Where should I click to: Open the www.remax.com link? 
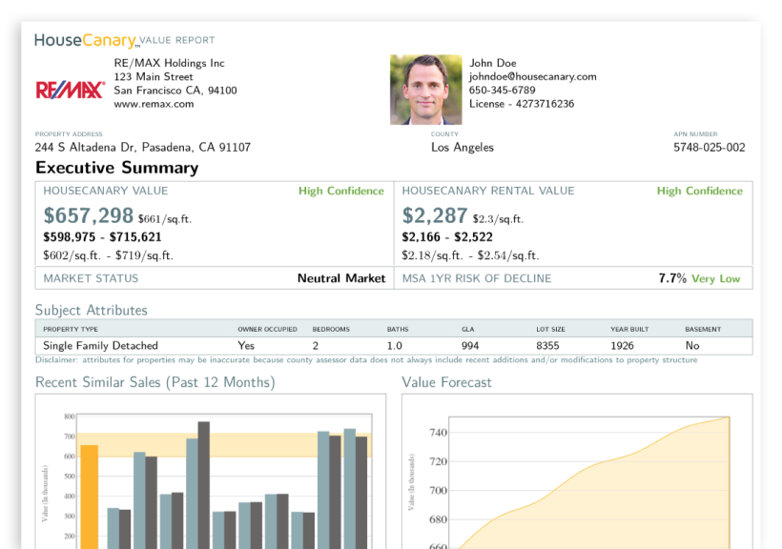[x=154, y=104]
